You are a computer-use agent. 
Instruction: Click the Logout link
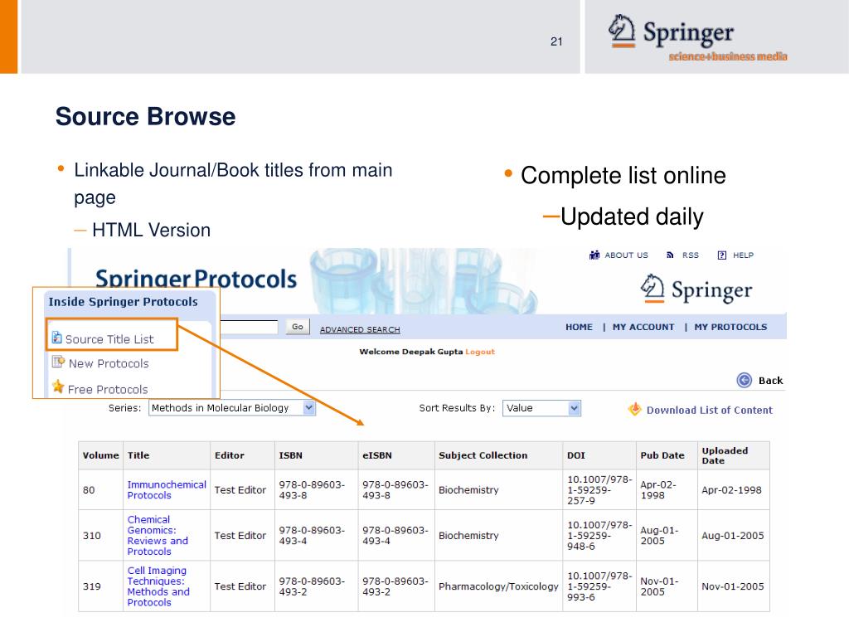(480, 352)
